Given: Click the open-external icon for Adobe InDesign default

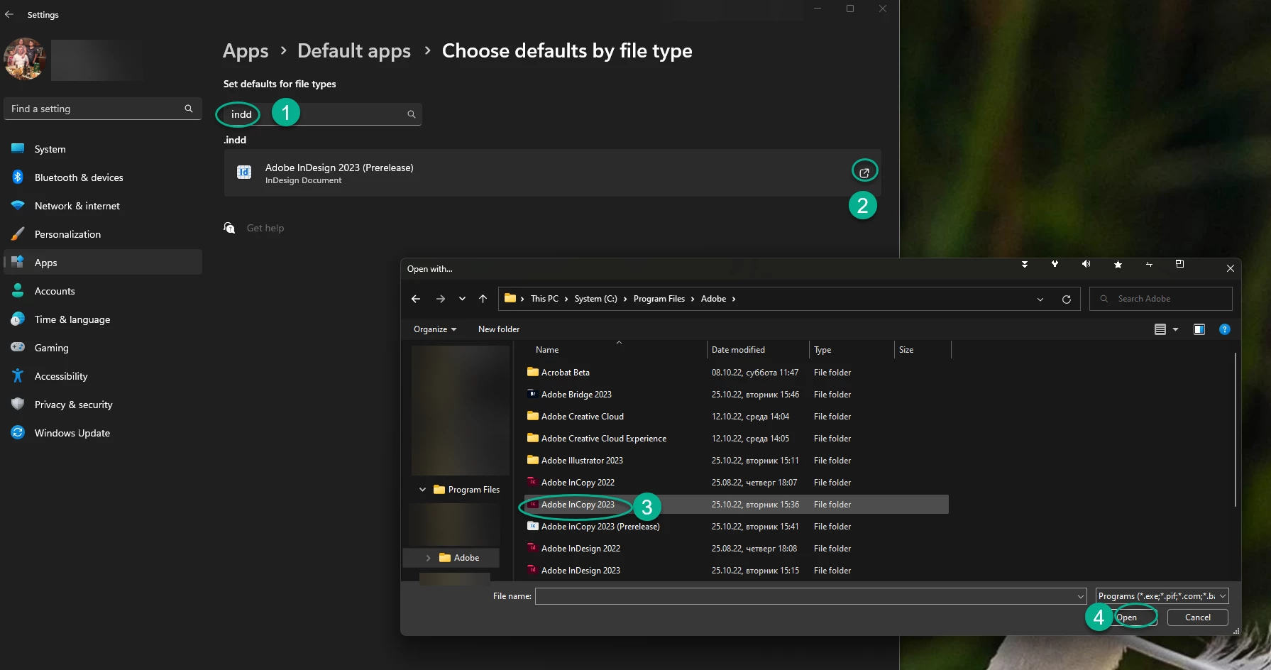Looking at the screenshot, I should [864, 172].
